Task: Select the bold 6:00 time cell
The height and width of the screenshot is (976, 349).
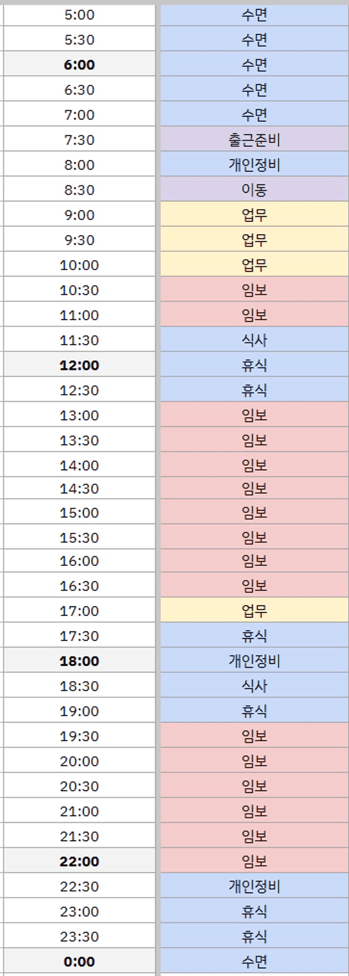Action: point(79,65)
